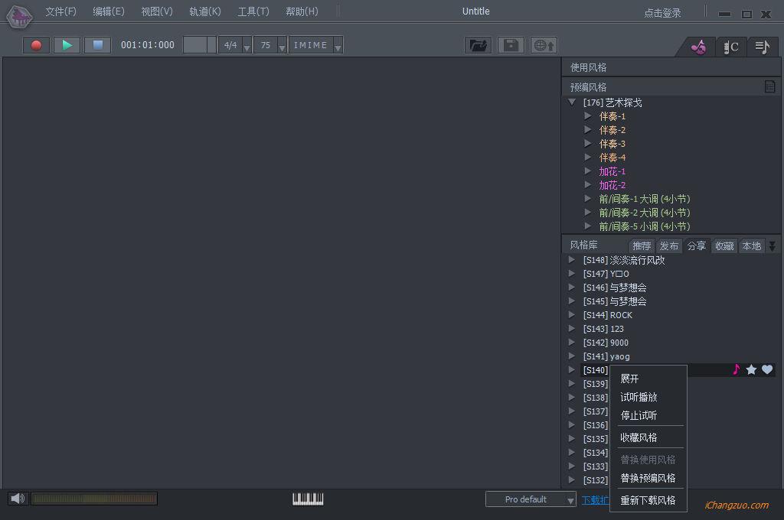Click the star icon on S140 row
Viewport: 784px width, 520px height.
pos(751,370)
